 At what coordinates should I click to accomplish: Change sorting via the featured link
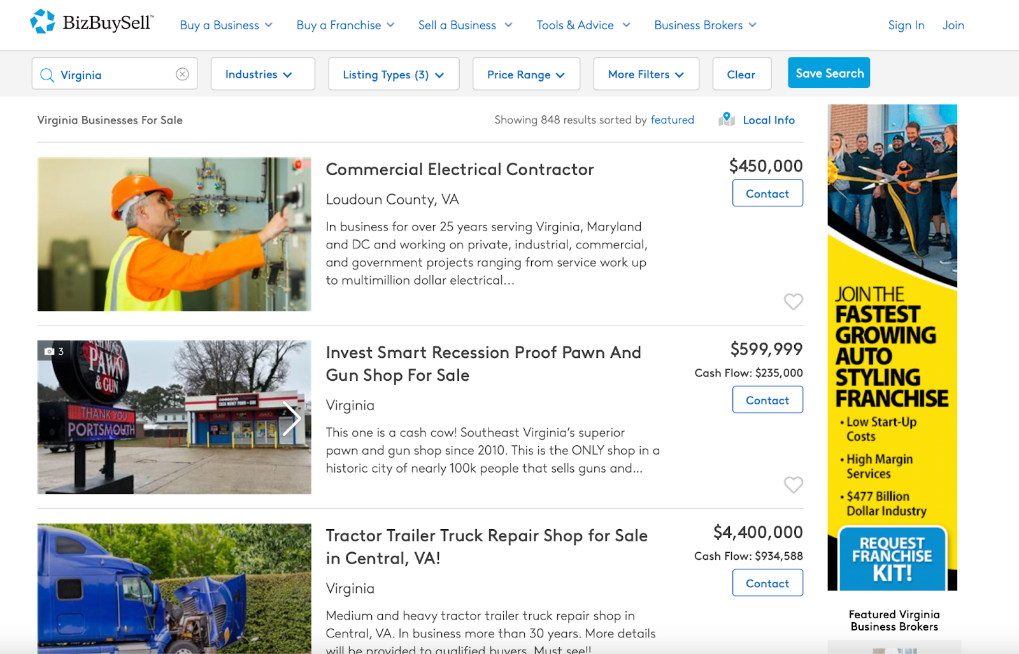[x=672, y=120]
